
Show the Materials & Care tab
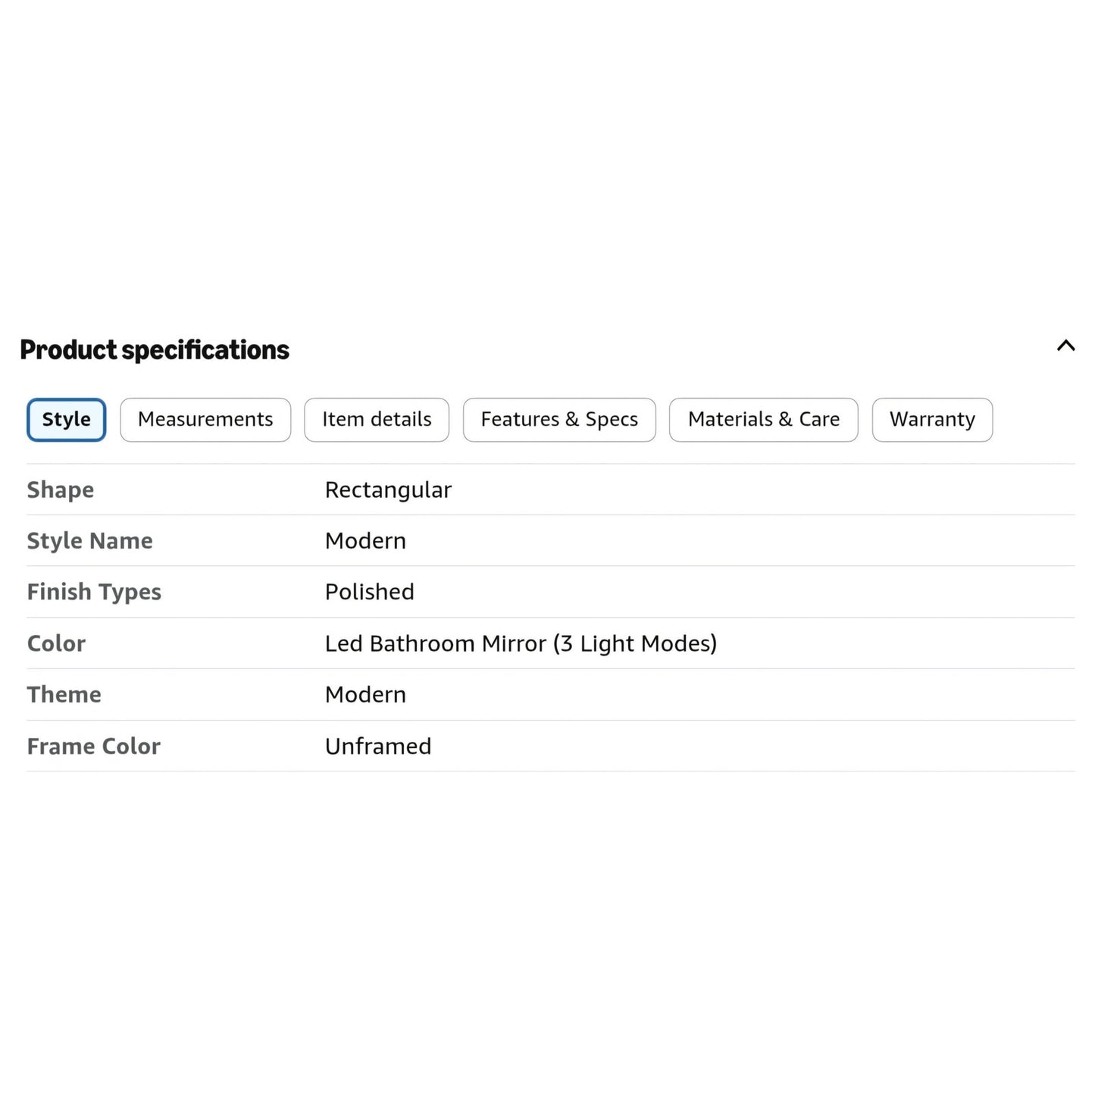click(x=764, y=420)
